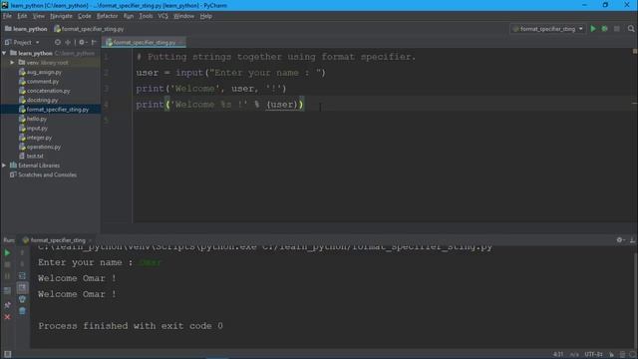Open the Help menu

coord(206,16)
